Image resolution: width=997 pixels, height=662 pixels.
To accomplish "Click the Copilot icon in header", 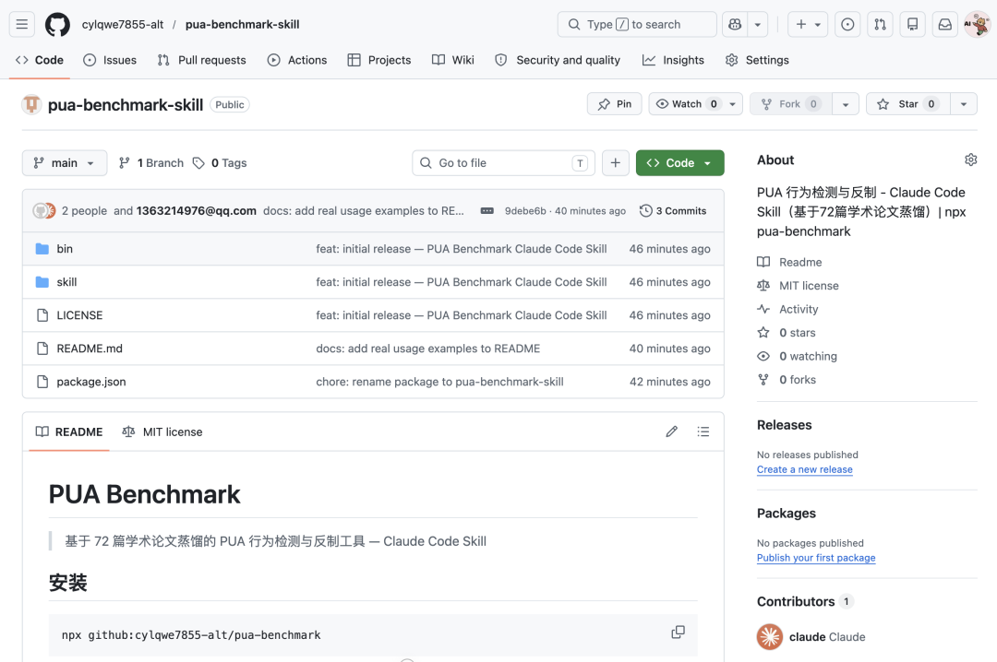I will 735,25.
